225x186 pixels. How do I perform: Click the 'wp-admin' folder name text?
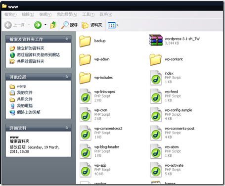tap(102, 59)
